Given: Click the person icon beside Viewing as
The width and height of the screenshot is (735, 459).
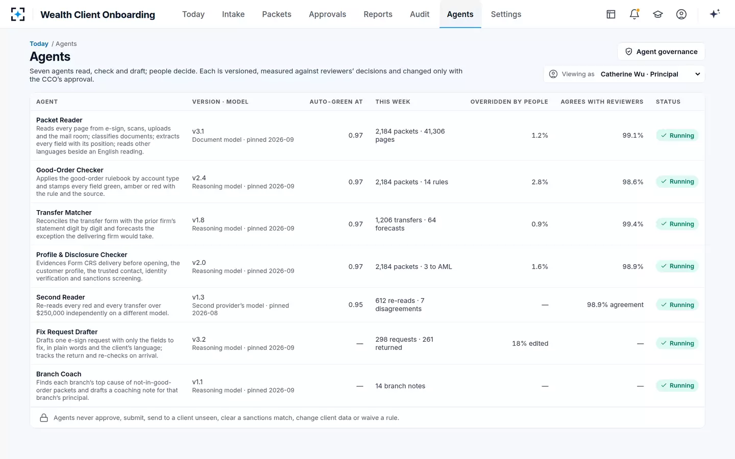Looking at the screenshot, I should point(553,74).
